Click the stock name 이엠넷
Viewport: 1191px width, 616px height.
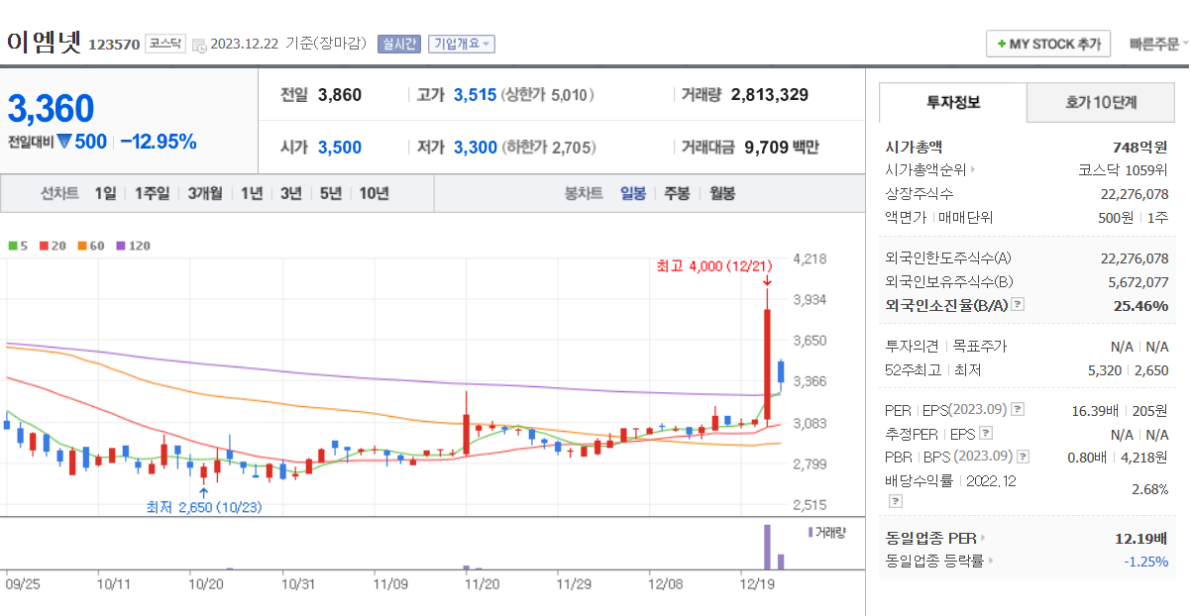pyautogui.click(x=45, y=43)
